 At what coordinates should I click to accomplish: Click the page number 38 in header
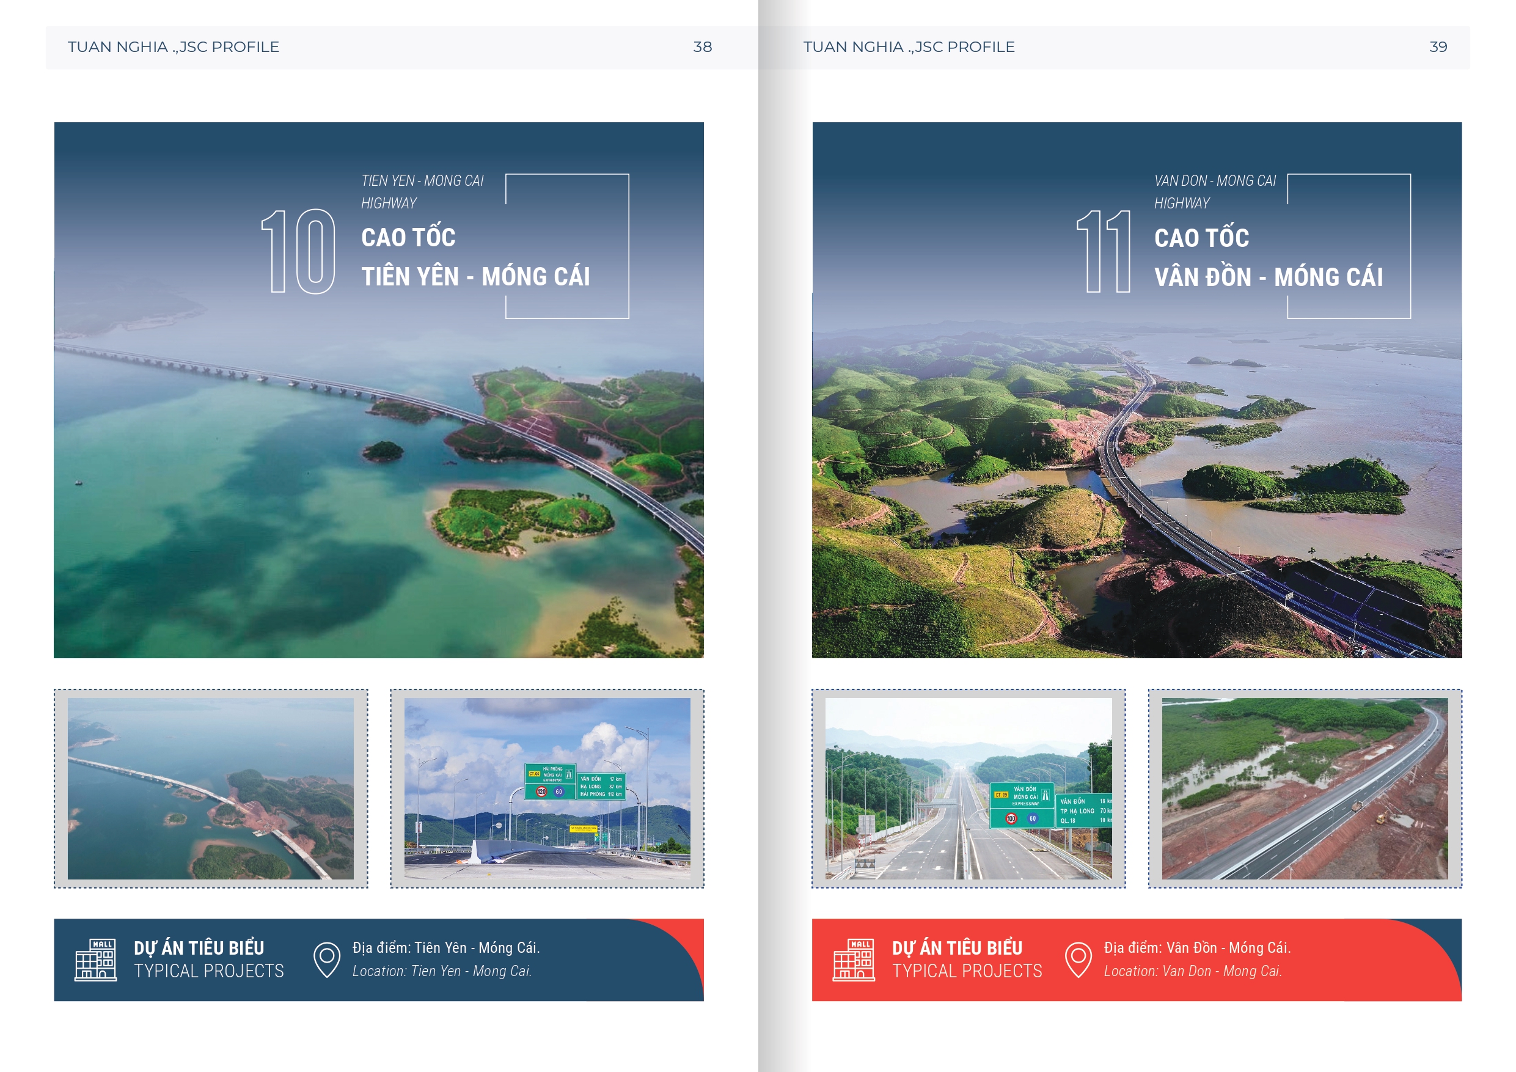tap(702, 47)
